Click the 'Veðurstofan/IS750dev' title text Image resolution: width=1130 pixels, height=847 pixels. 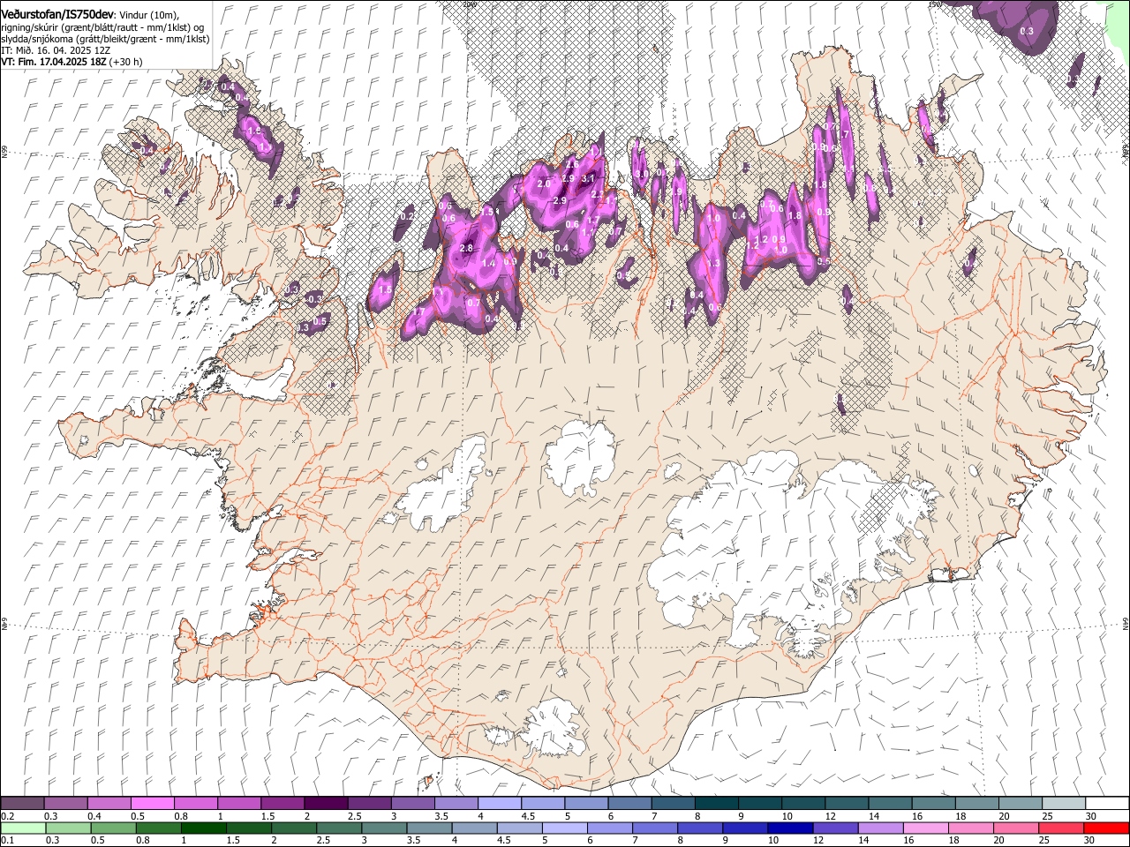coord(57,13)
